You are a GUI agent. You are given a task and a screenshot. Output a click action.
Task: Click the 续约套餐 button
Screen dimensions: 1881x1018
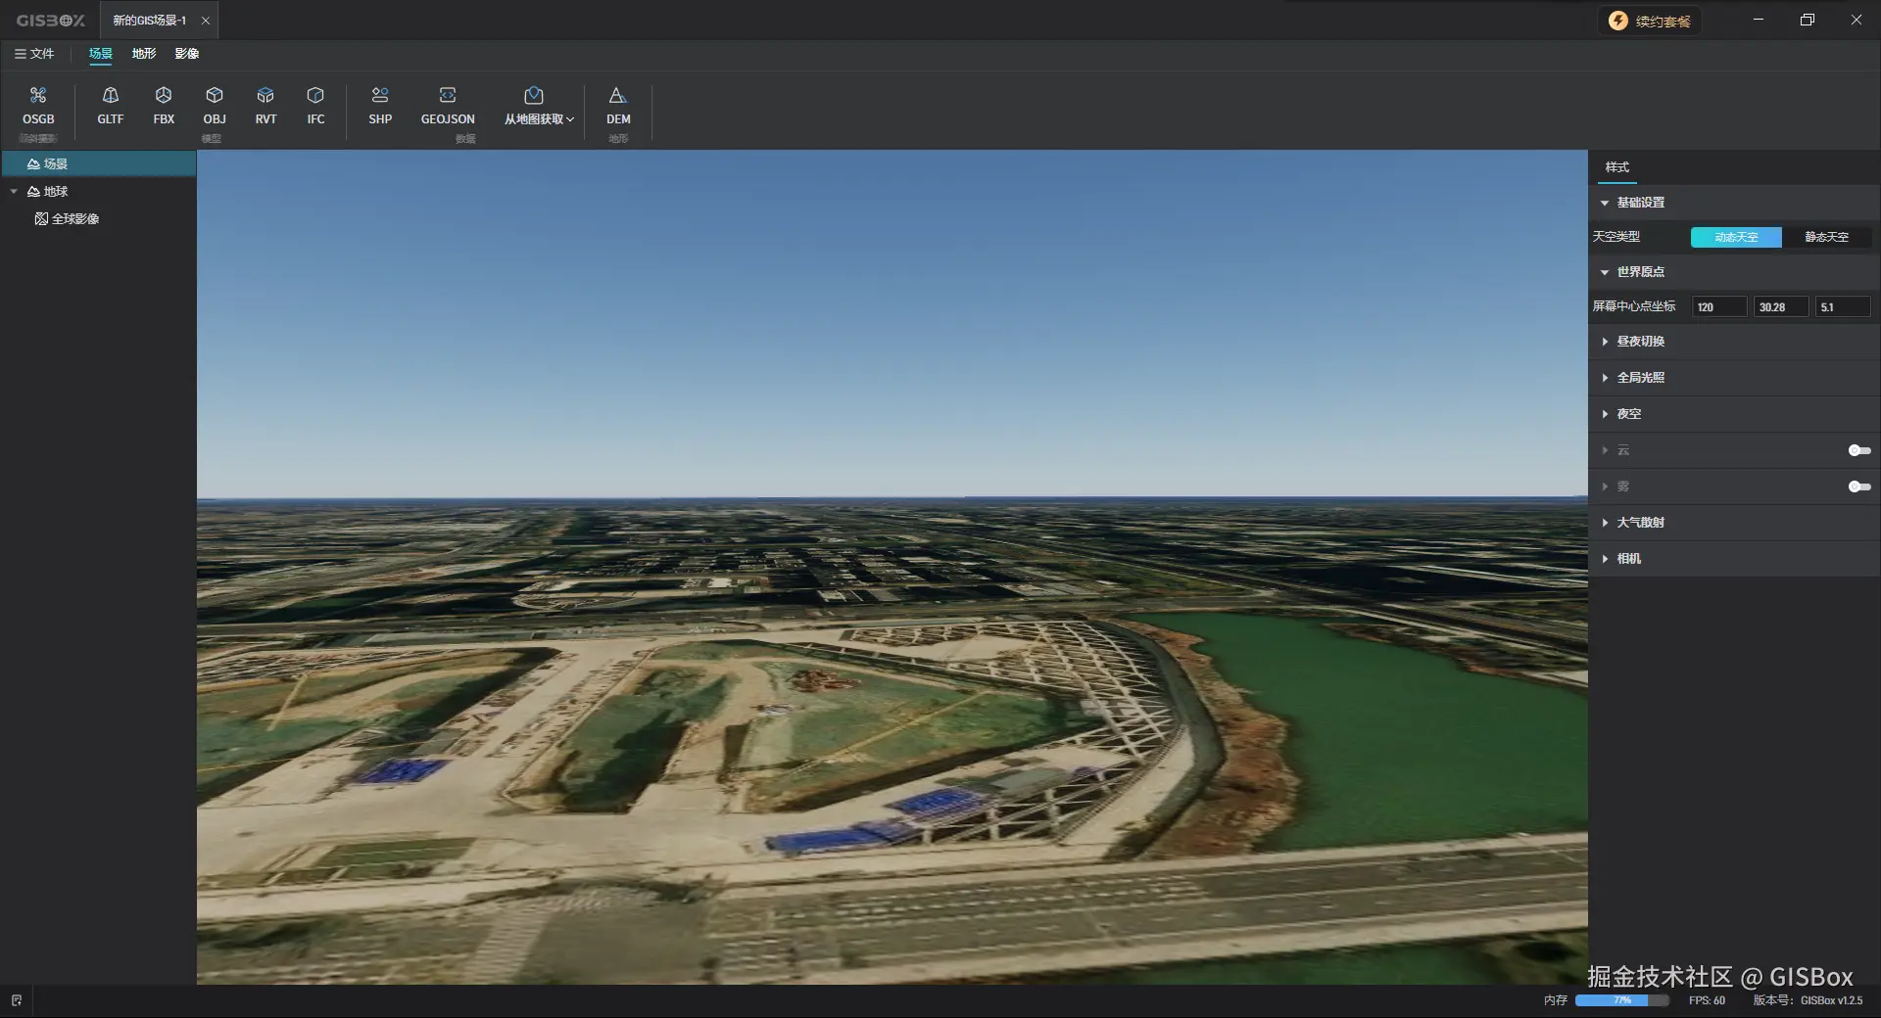point(1651,21)
